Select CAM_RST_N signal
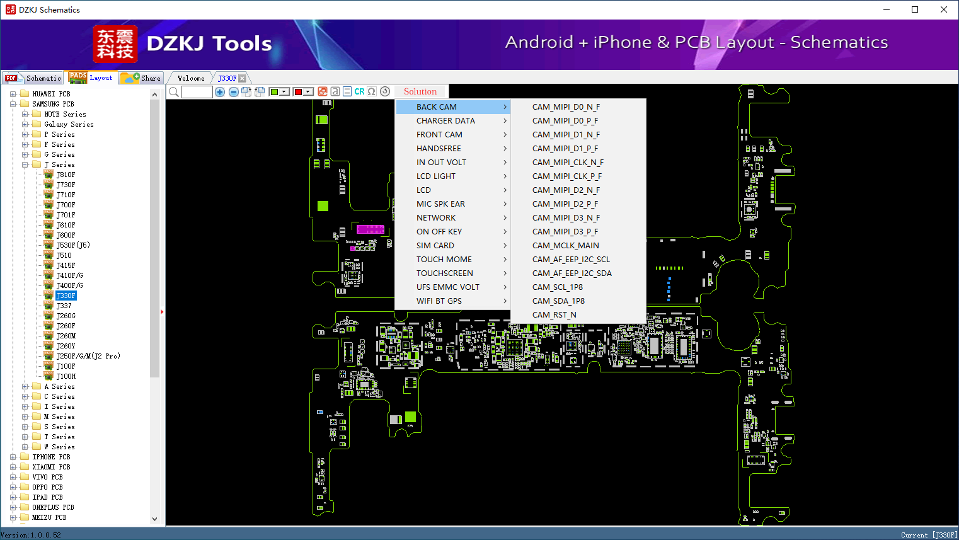Image resolution: width=959 pixels, height=540 pixels. coord(578,315)
